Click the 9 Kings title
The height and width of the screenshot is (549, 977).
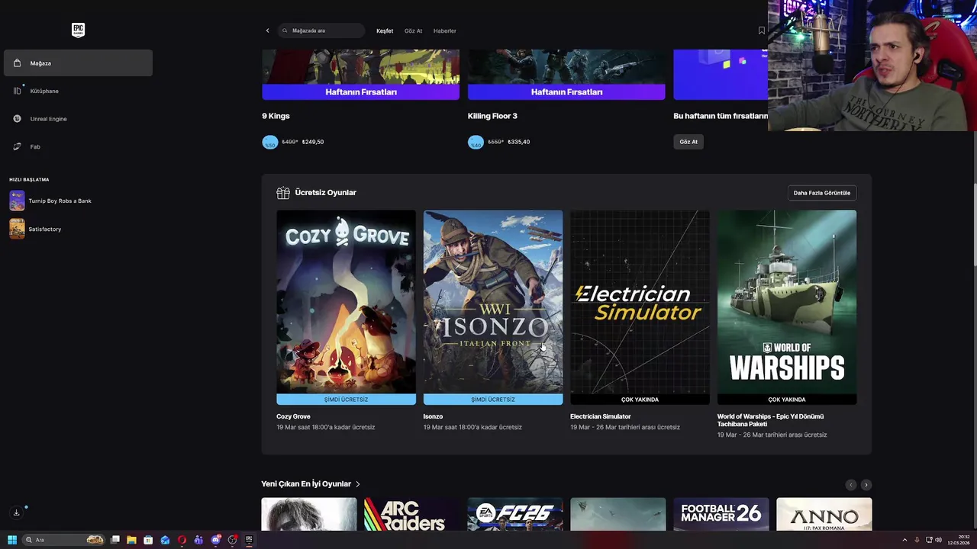(x=276, y=116)
